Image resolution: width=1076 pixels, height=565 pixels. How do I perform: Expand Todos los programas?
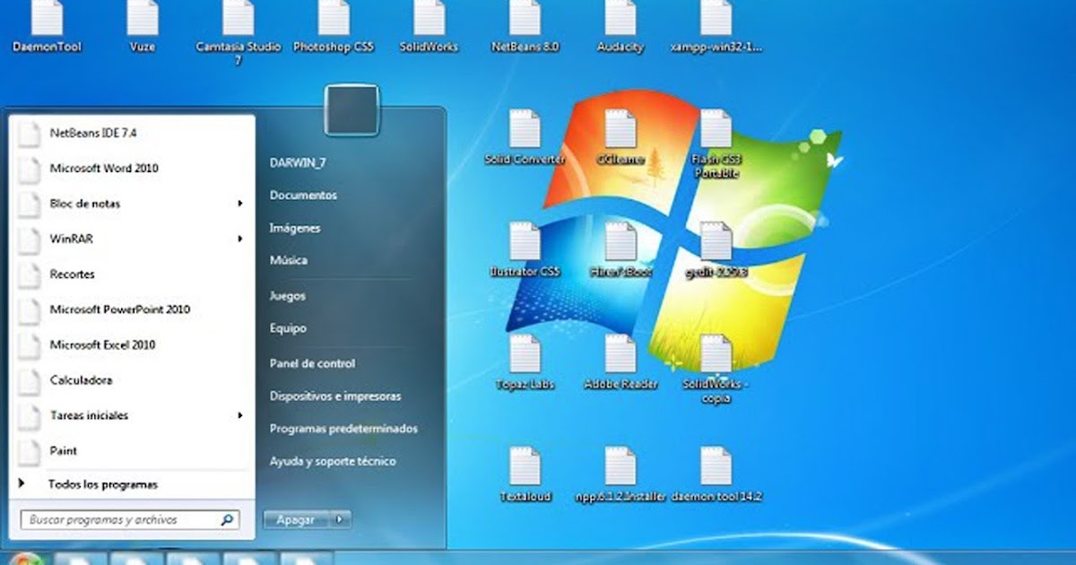click(x=103, y=483)
